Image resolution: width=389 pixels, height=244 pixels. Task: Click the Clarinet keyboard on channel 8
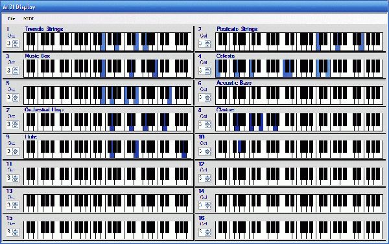click(300, 122)
